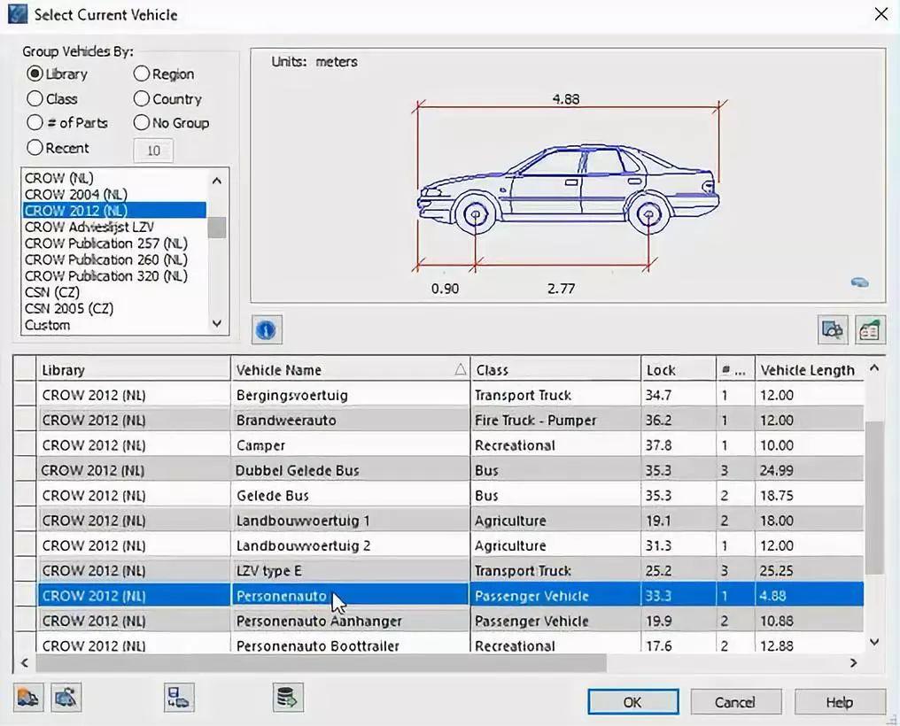Choose the Region radio button
The height and width of the screenshot is (726, 900).
[x=142, y=74]
